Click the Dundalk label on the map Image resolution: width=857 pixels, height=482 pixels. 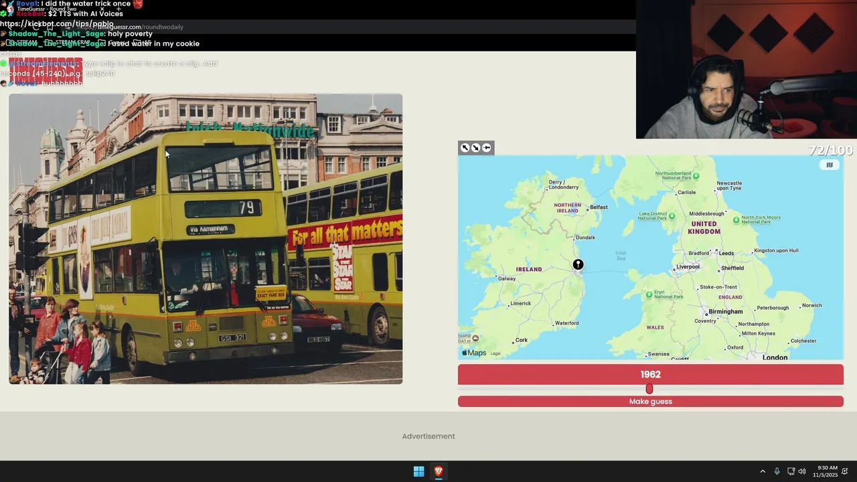pos(585,238)
